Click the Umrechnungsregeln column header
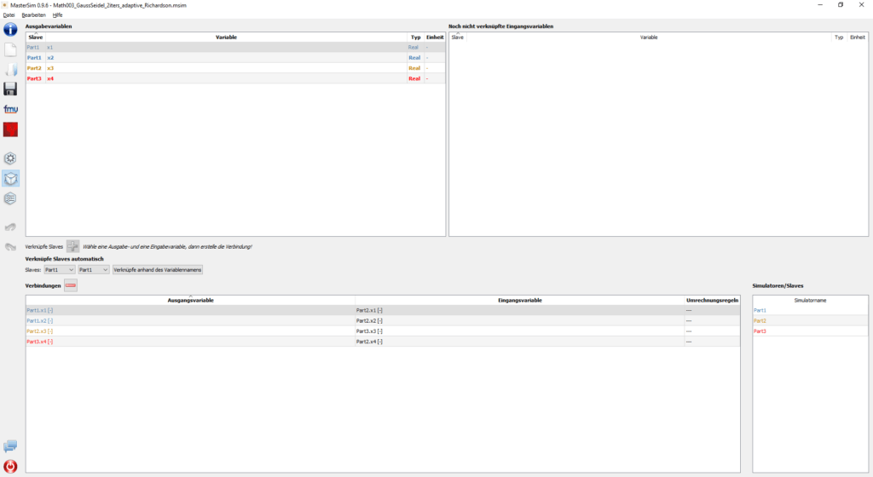Image resolution: width=873 pixels, height=477 pixels. point(712,300)
